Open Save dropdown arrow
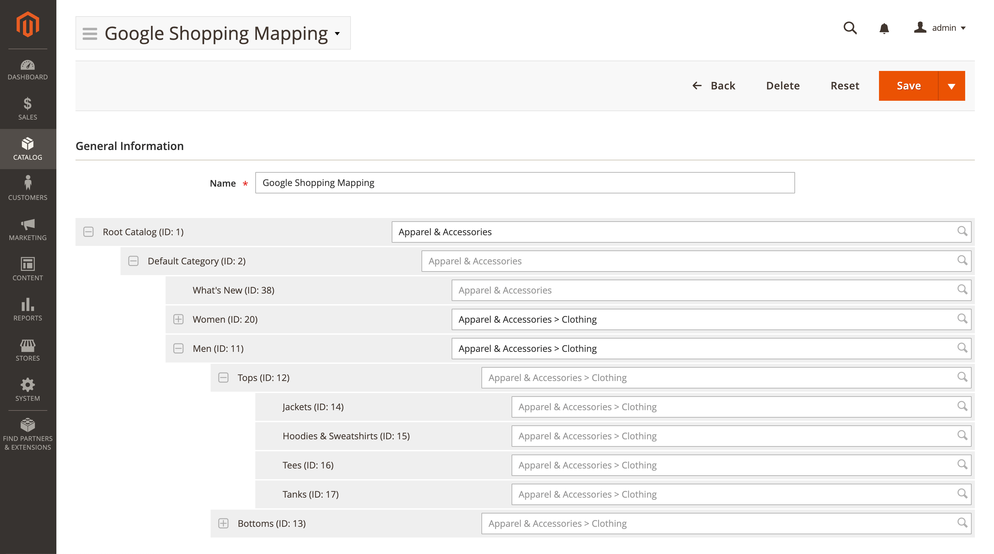Image resolution: width=994 pixels, height=554 pixels. point(953,85)
